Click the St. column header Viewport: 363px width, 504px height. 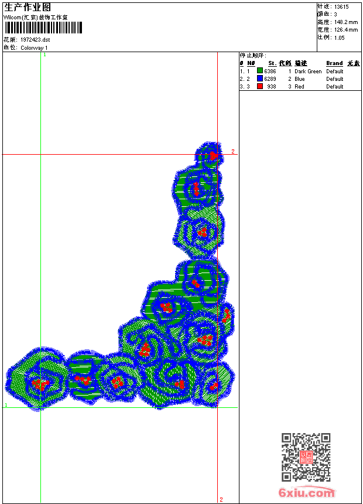coord(272,63)
